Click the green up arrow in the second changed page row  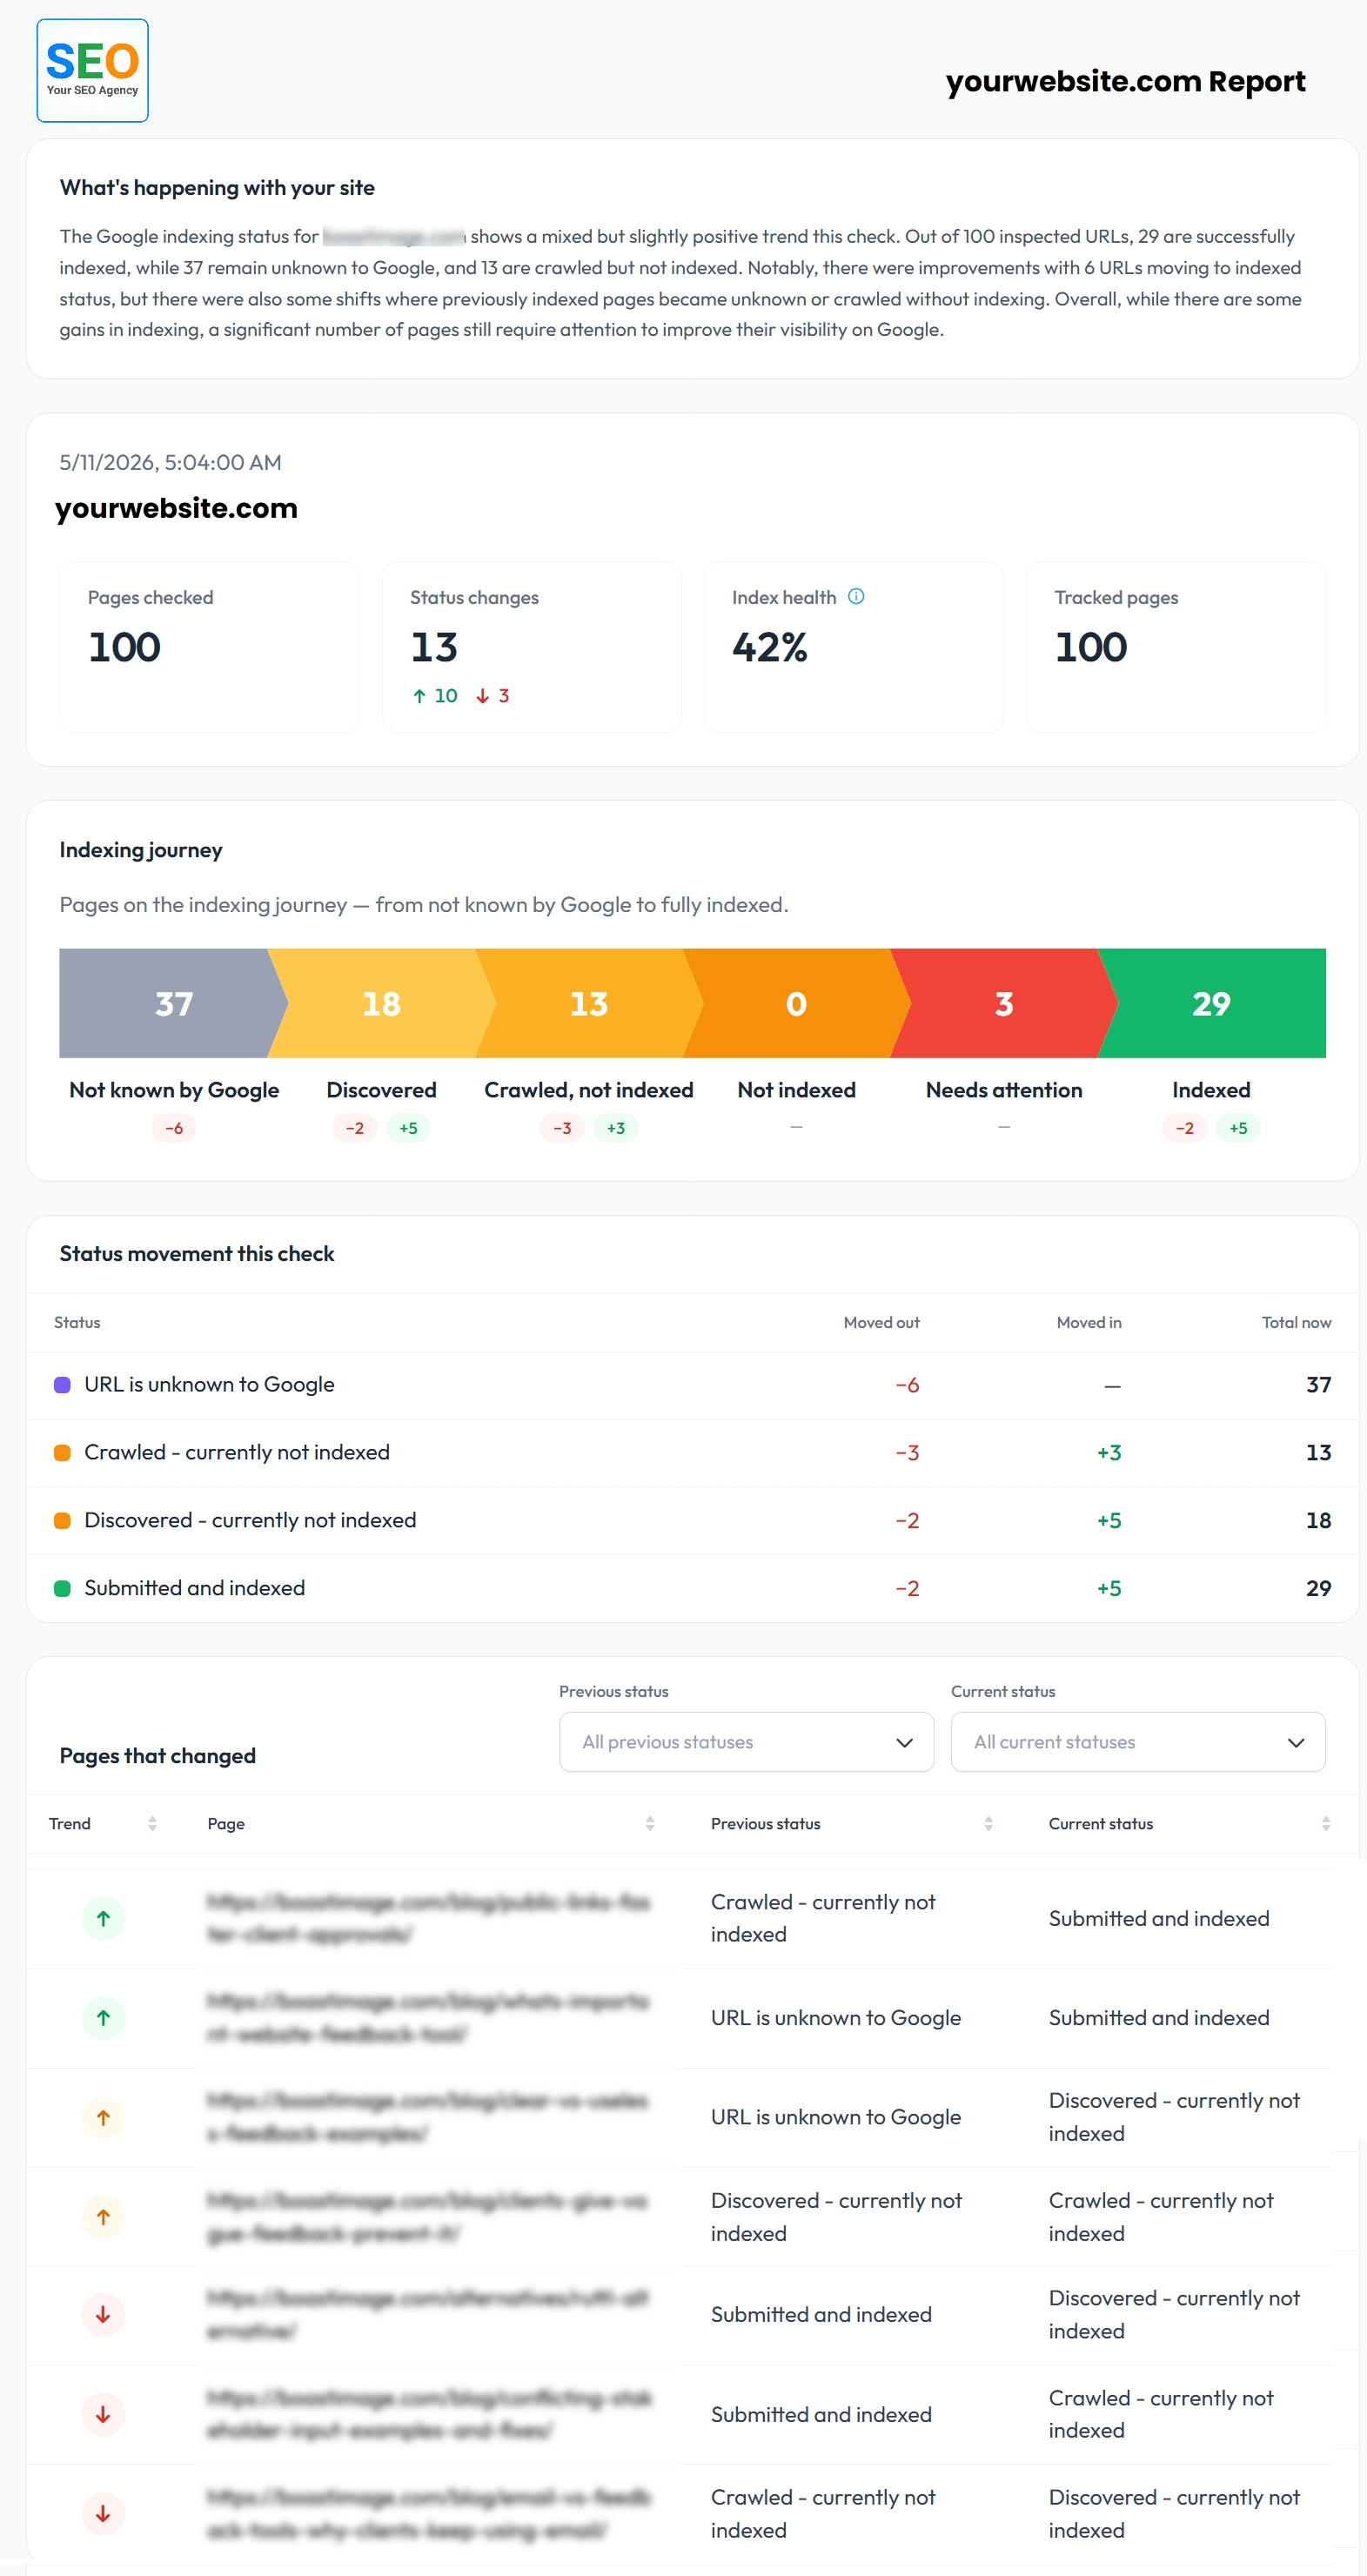coord(103,2018)
